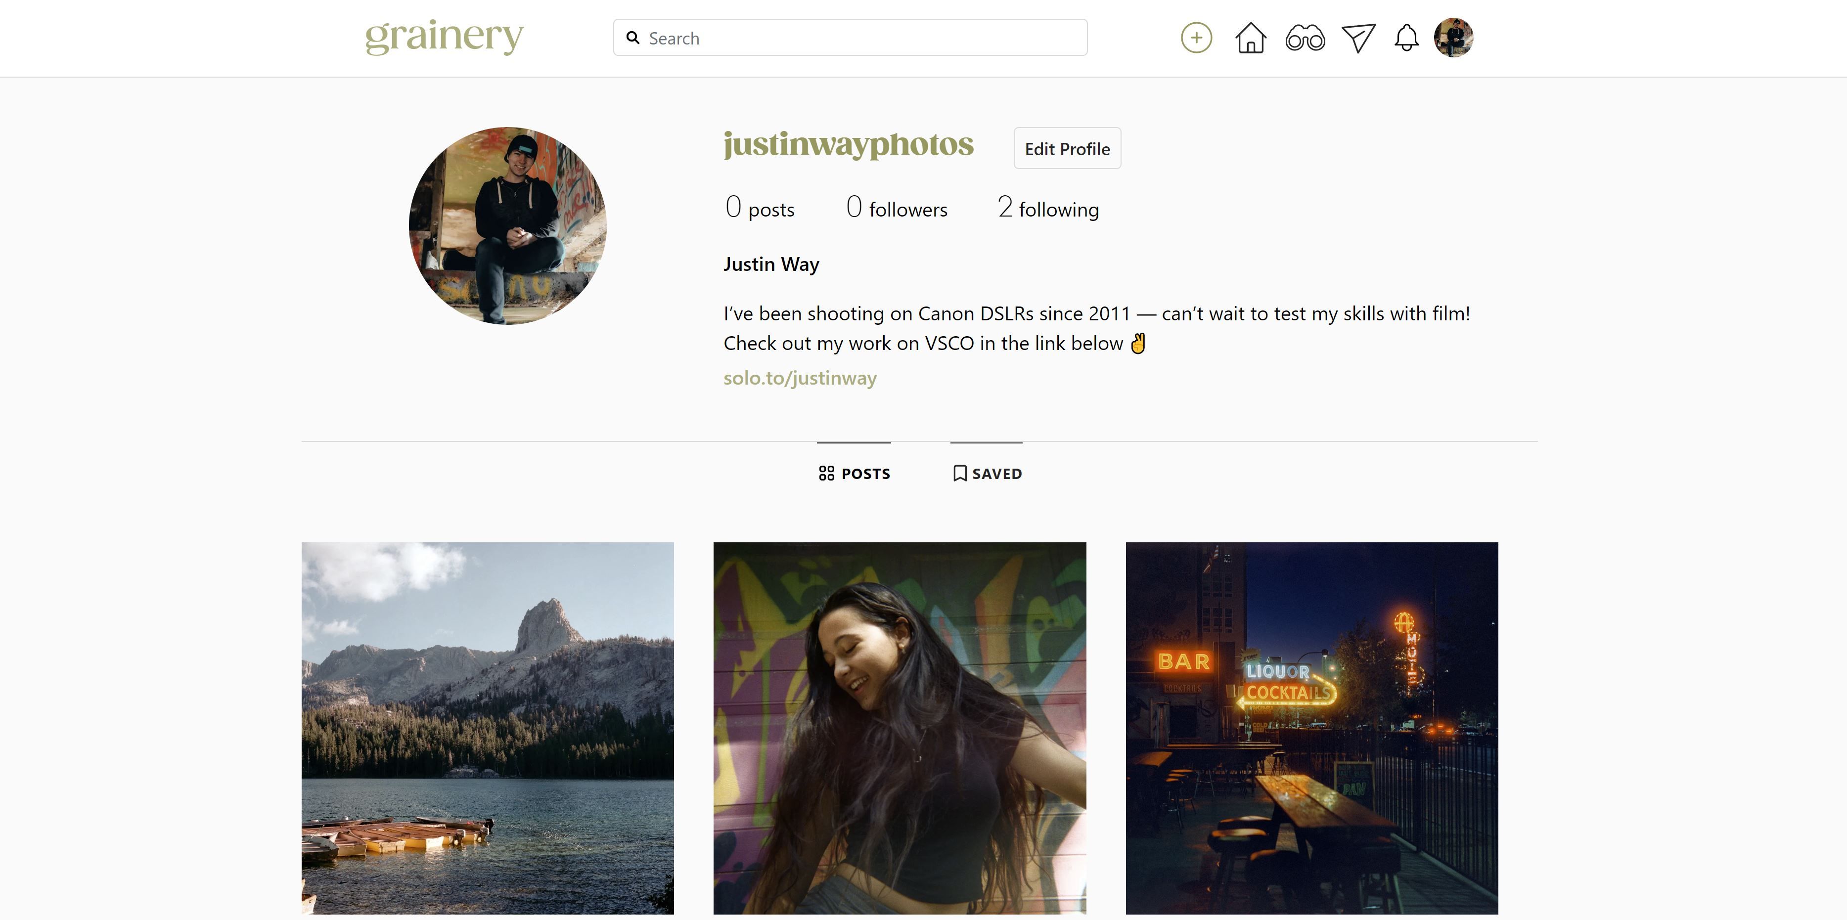Click the home icon in navigation bar

(x=1251, y=37)
